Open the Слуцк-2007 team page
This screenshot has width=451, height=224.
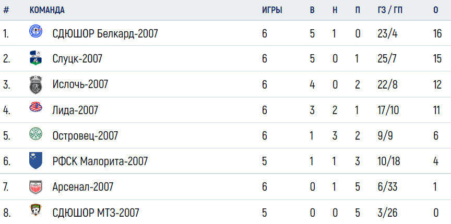[77, 59]
